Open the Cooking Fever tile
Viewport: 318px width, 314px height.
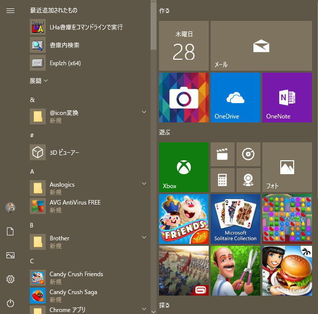pos(287,271)
